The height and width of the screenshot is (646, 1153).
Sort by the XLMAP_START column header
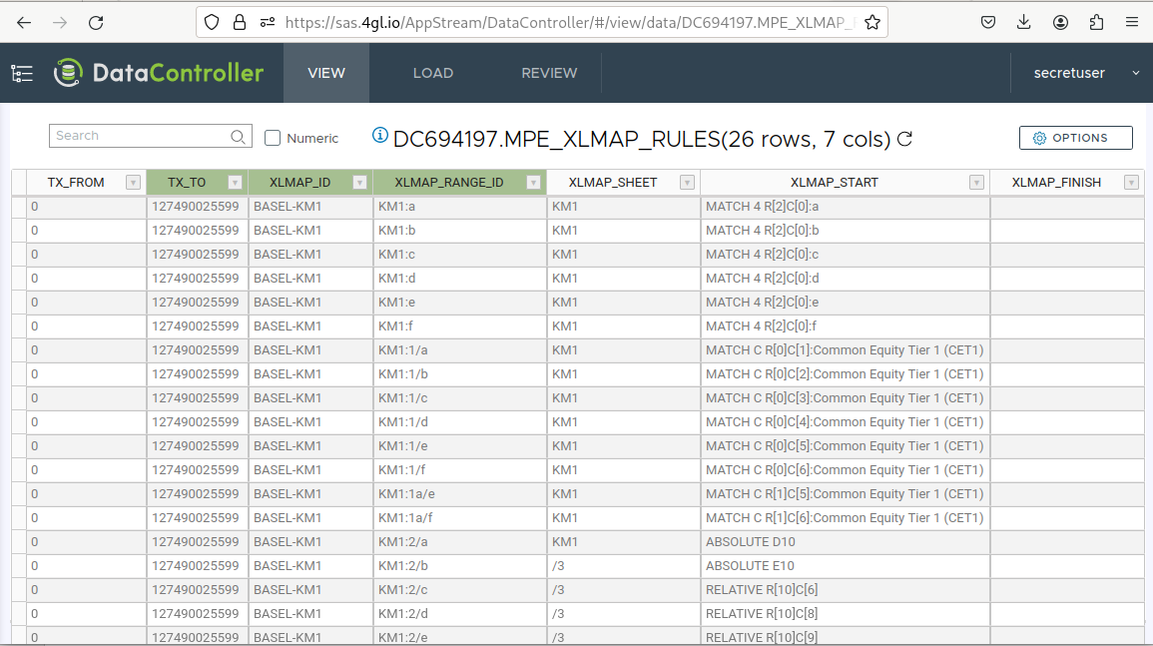834,183
